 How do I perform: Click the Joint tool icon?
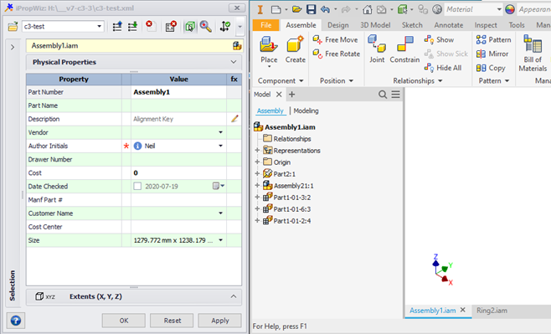pos(377,44)
